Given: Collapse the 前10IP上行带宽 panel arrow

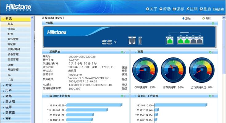Looking at the screenshot, I should 47,96.
